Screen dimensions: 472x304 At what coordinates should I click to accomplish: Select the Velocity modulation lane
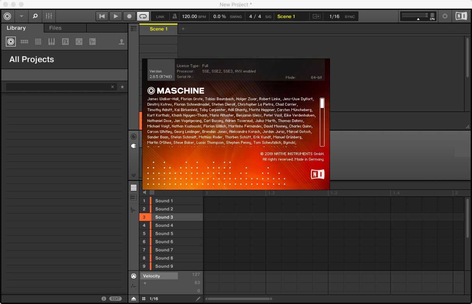pos(159,276)
